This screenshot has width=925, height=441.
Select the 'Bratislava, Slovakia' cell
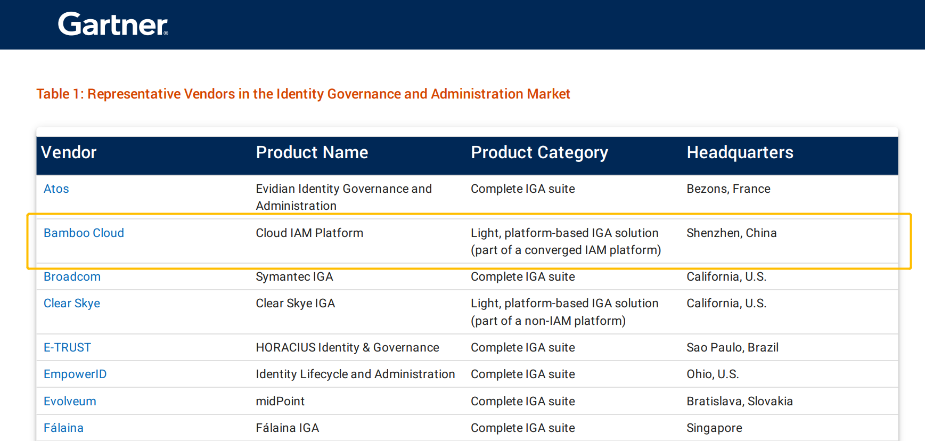740,402
